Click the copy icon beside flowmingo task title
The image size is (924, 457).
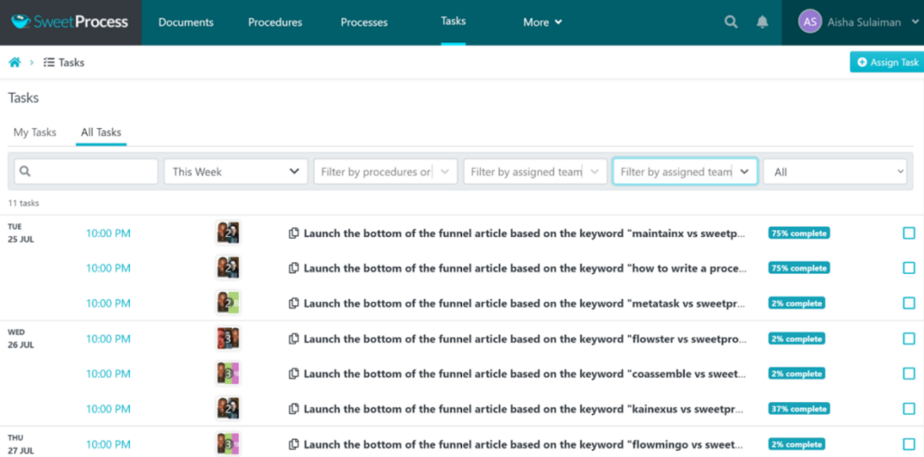[293, 444]
